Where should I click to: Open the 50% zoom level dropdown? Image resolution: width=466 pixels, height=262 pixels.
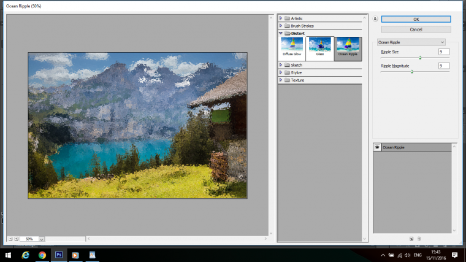(x=42, y=239)
